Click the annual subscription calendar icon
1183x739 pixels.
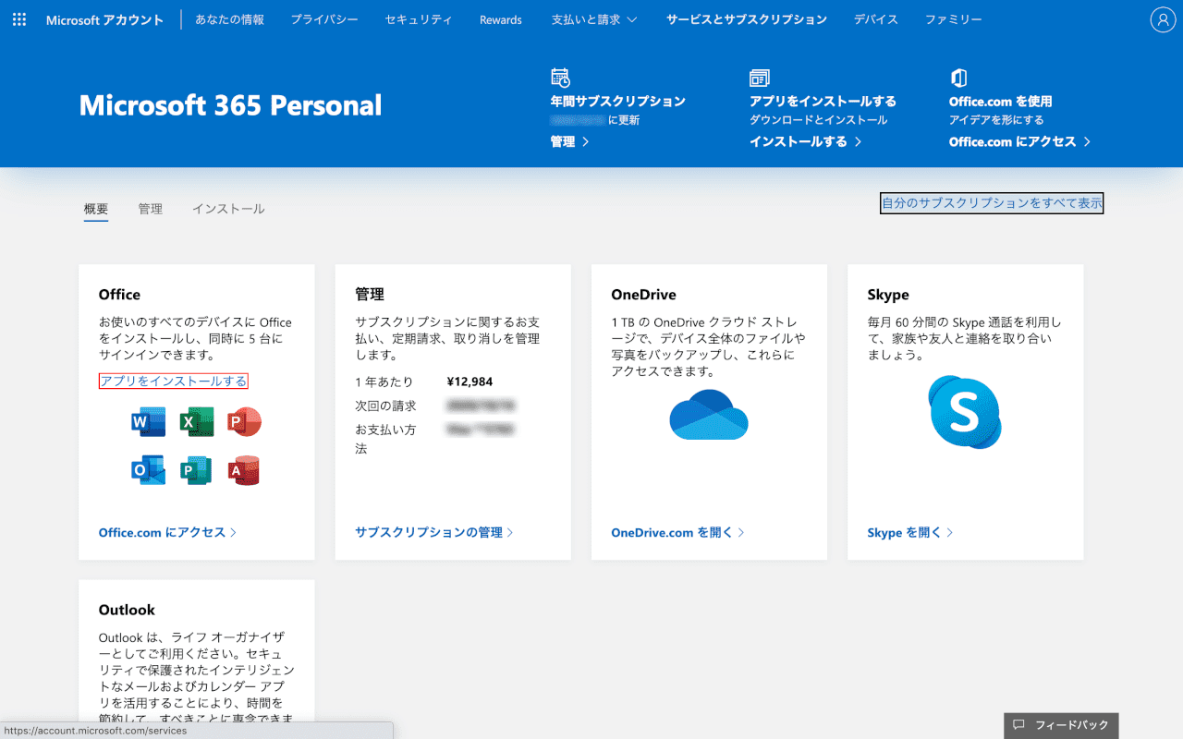pos(560,78)
